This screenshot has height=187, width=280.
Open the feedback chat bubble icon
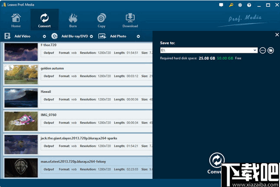click(221, 5)
